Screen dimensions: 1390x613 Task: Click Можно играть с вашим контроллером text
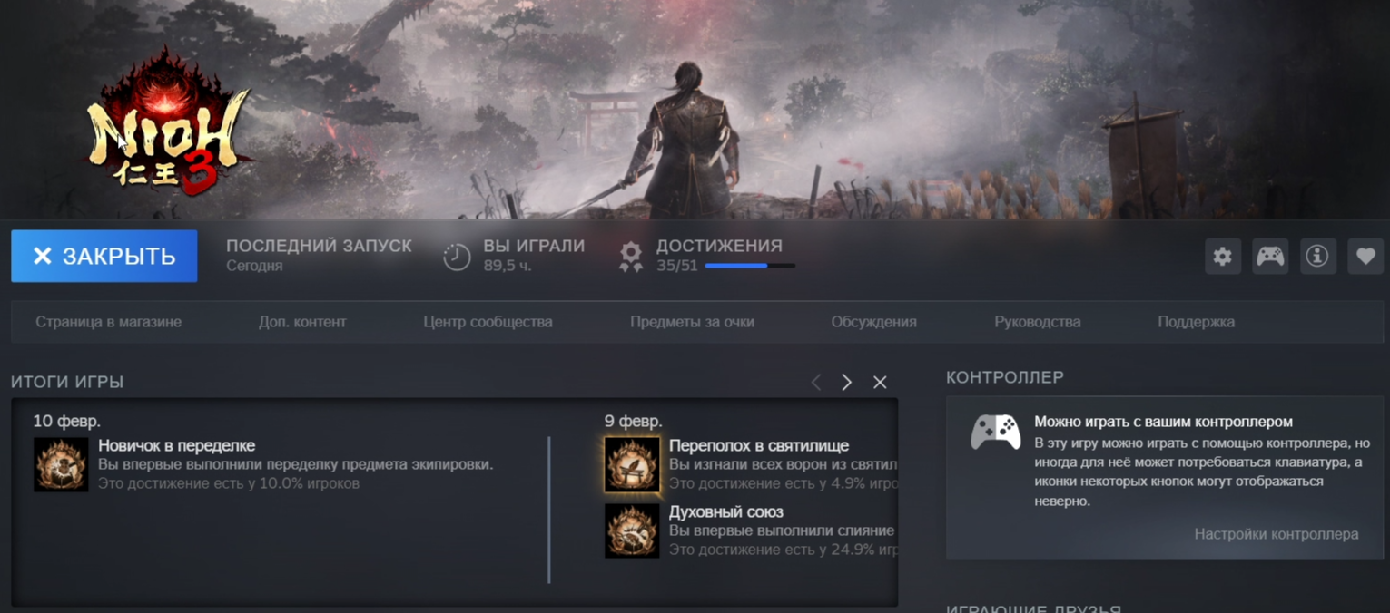(1163, 422)
